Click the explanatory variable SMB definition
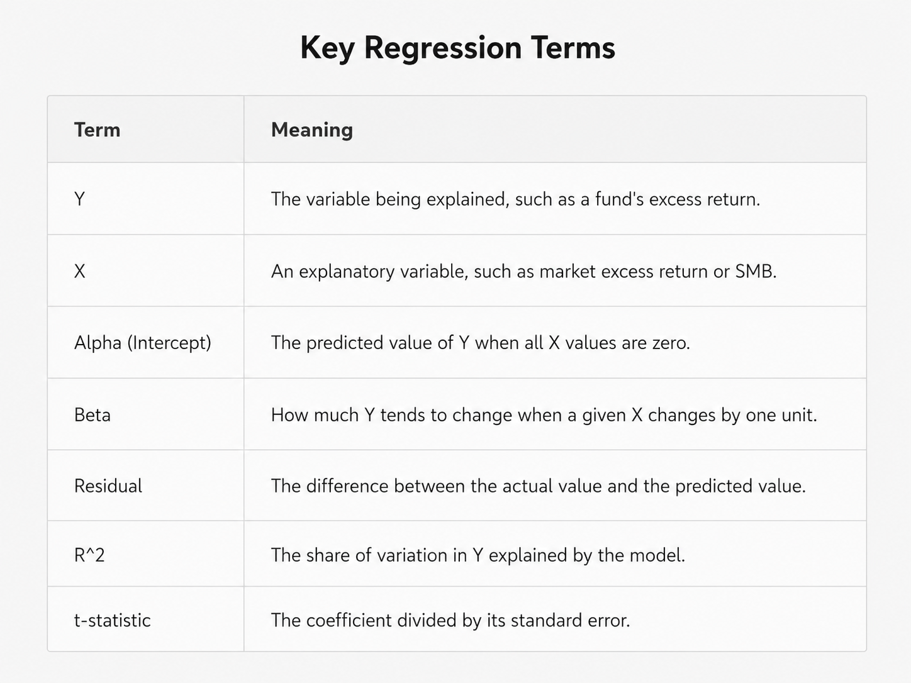Screen dimensions: 911x683 click(523, 272)
